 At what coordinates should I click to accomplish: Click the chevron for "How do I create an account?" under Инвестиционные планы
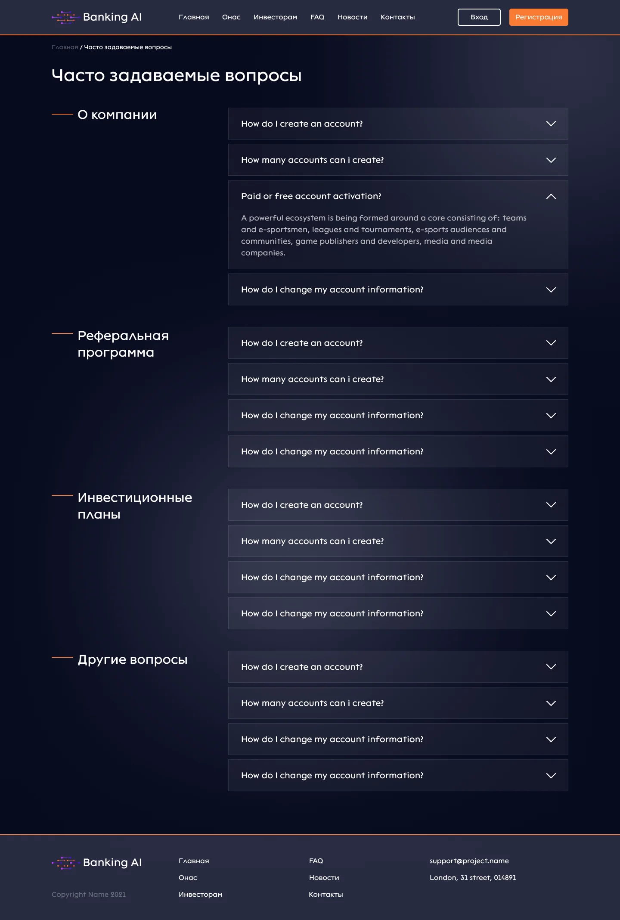tap(551, 505)
